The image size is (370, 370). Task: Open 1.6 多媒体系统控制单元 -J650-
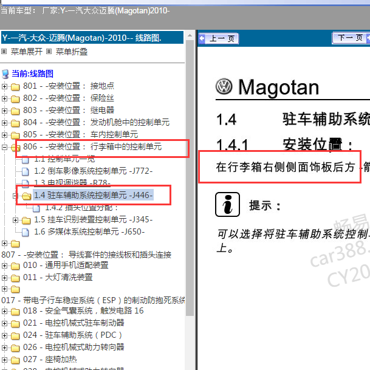click(89, 231)
